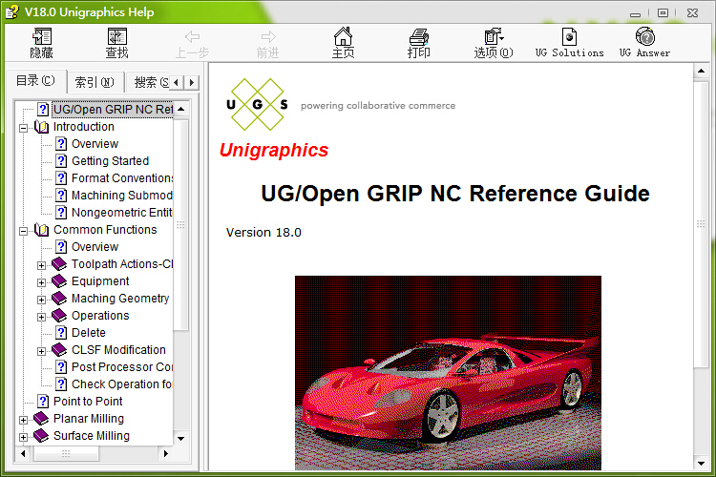Collapse the Common Functions node
This screenshot has width=716, height=477.
pyautogui.click(x=24, y=230)
